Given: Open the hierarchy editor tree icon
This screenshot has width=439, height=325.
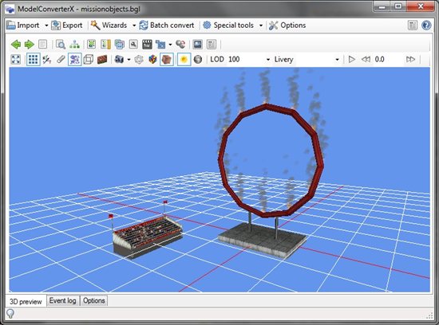Looking at the screenshot, I should pyautogui.click(x=74, y=44).
